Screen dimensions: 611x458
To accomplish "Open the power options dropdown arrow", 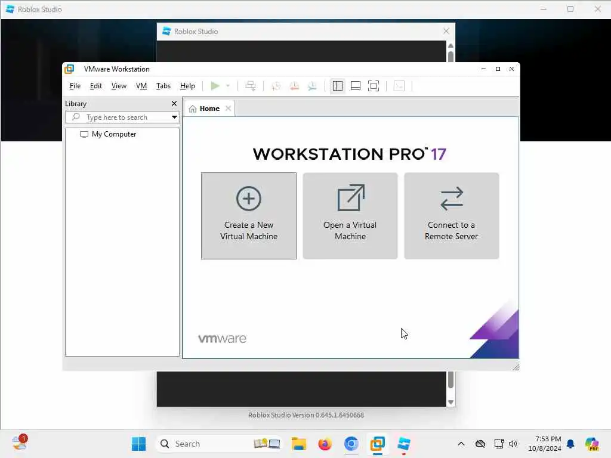I will [228, 86].
